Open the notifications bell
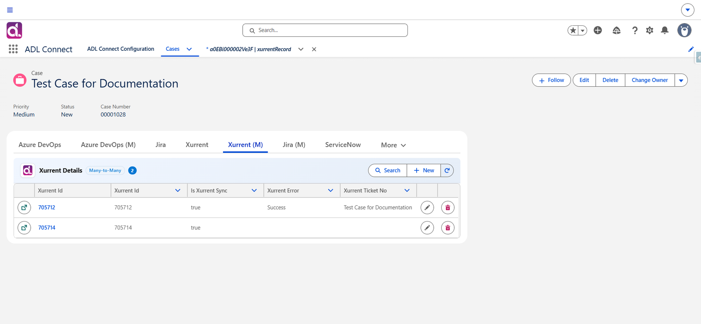The image size is (701, 324). click(x=665, y=30)
